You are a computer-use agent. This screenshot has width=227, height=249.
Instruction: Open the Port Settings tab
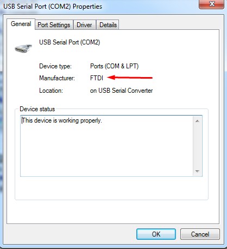coord(54,25)
